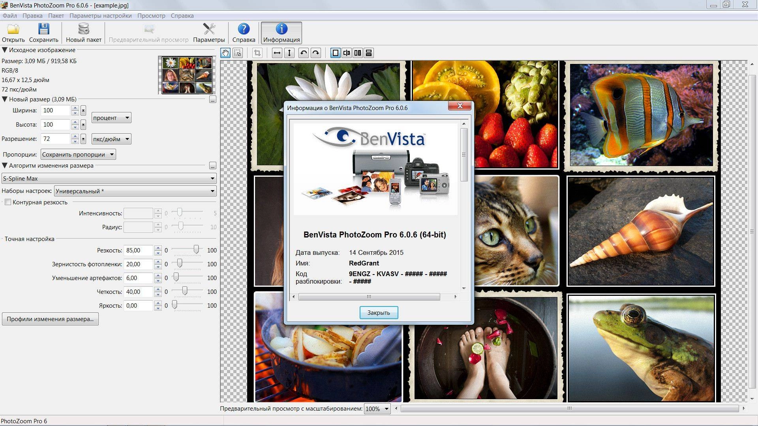Open the S-Spline Max algorithm dropdown
The image size is (758, 426).
pyautogui.click(x=109, y=179)
